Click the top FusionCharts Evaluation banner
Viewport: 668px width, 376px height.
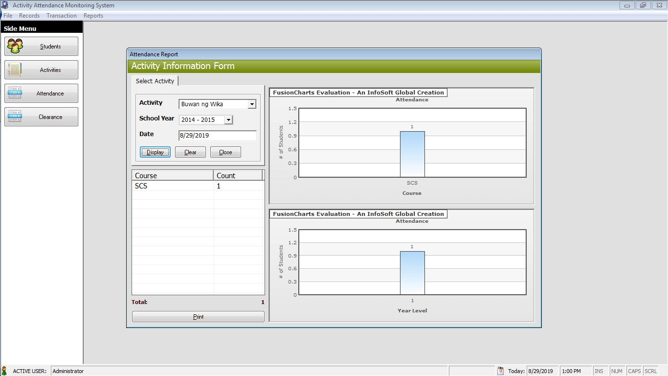tap(358, 93)
